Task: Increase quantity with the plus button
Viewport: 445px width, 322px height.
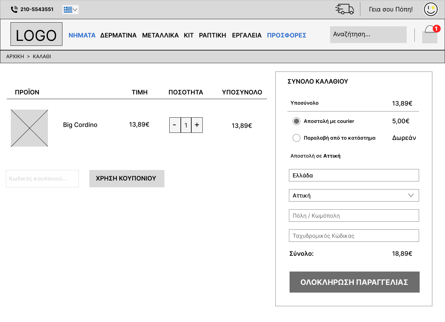Action: point(197,125)
